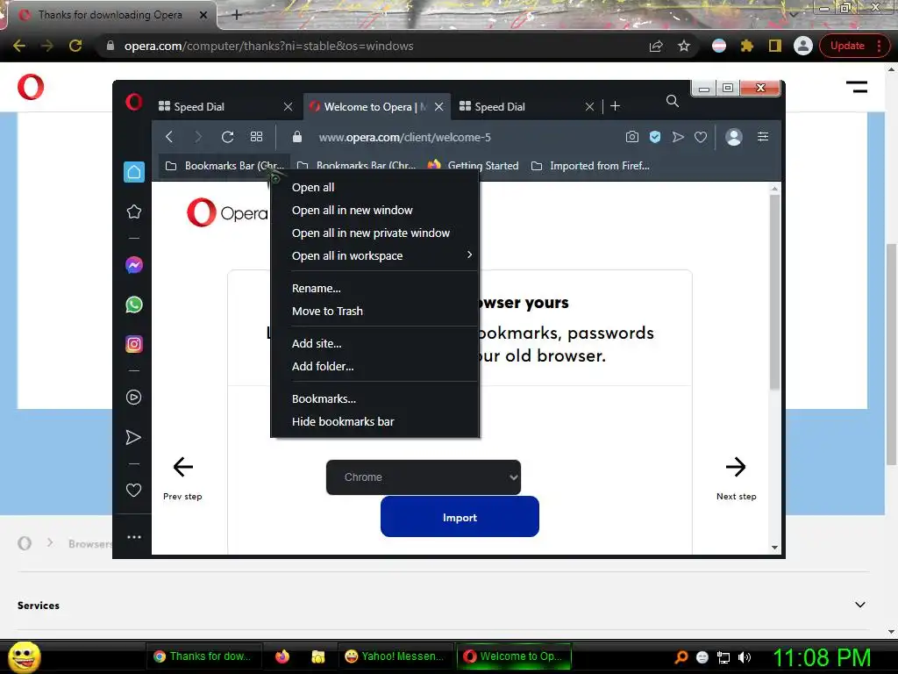Open Instagram in Opera sidebar

134,344
